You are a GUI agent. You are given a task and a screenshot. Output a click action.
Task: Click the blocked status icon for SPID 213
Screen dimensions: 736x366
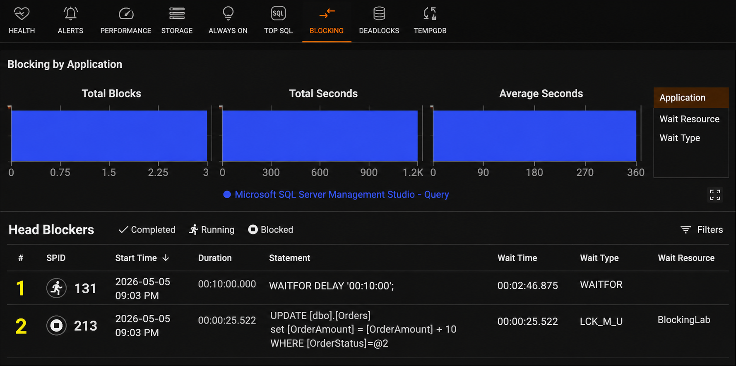pyautogui.click(x=56, y=325)
